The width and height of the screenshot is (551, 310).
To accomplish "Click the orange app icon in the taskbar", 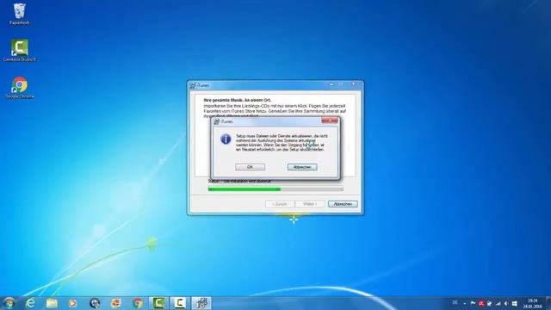I will click(116, 303).
